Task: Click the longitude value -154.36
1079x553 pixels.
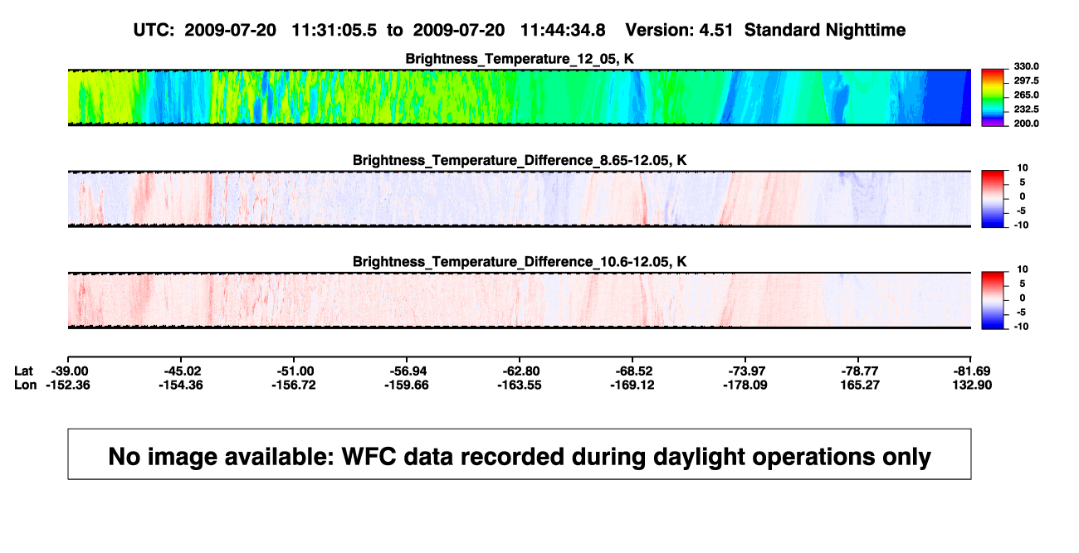Action: (x=182, y=385)
